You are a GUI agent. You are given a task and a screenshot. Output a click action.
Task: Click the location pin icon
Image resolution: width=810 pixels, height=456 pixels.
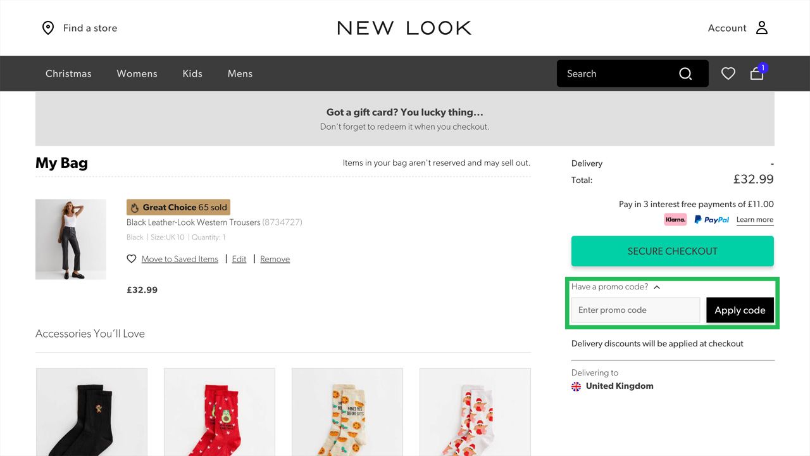pos(48,28)
